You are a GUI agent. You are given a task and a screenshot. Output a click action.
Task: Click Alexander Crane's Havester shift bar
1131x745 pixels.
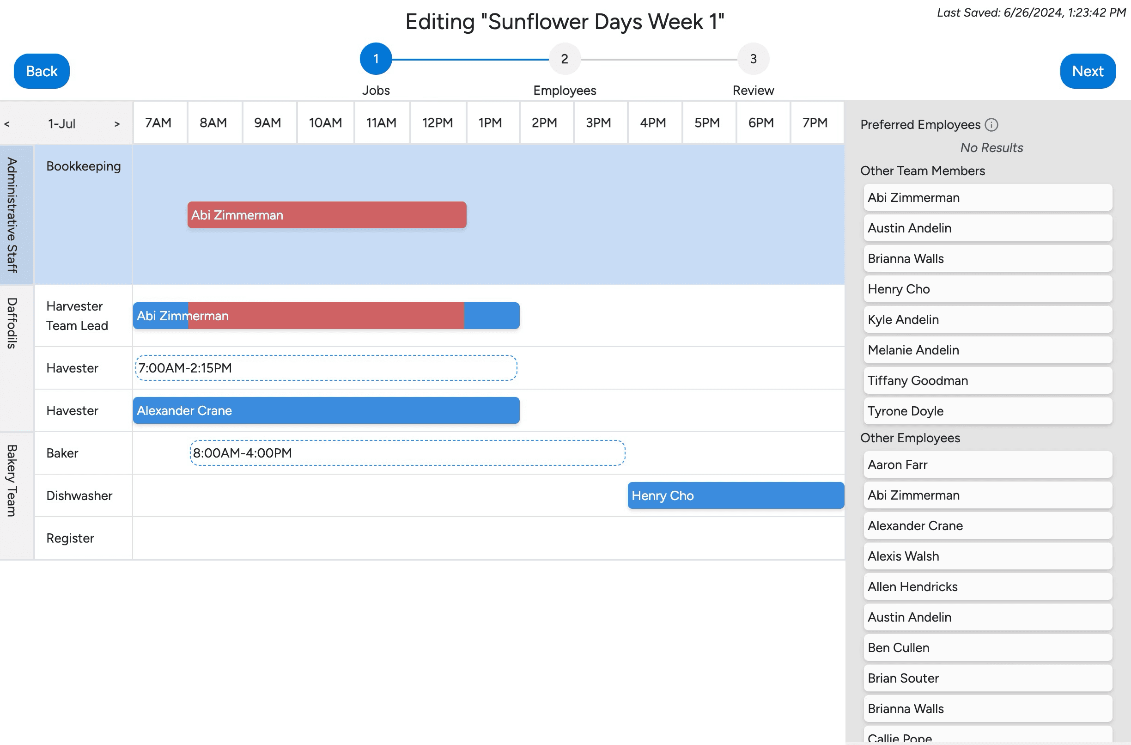click(x=326, y=410)
